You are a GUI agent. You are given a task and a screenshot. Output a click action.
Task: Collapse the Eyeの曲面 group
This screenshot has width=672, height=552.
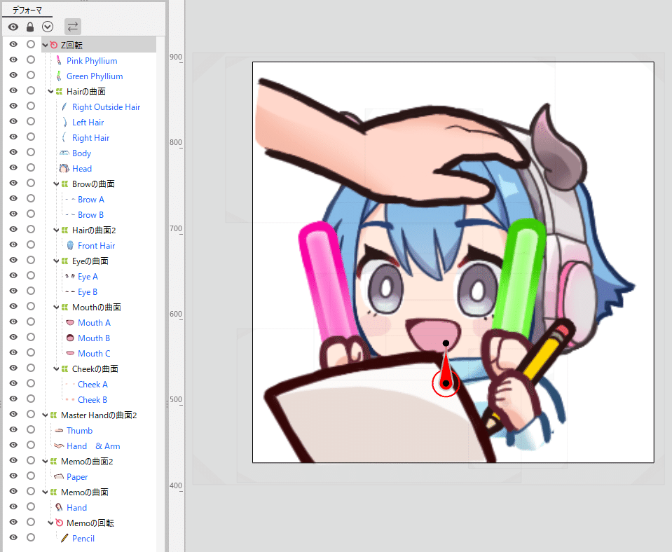pos(56,261)
